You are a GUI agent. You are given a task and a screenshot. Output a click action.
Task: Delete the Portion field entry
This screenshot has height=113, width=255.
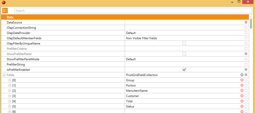click(242, 85)
